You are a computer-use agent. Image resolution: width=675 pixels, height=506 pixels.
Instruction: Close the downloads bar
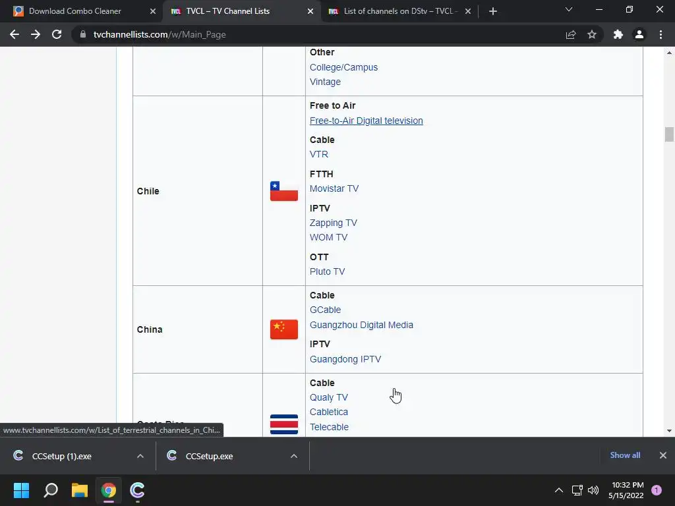pyautogui.click(x=663, y=455)
